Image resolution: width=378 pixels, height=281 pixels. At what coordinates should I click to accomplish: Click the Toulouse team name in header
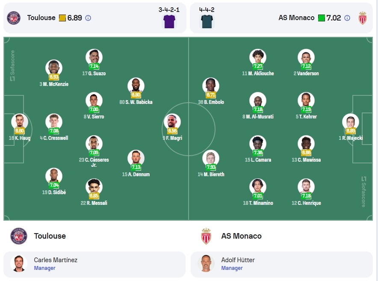[41, 18]
